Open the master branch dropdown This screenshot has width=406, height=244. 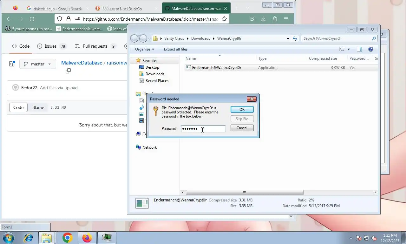click(38, 64)
